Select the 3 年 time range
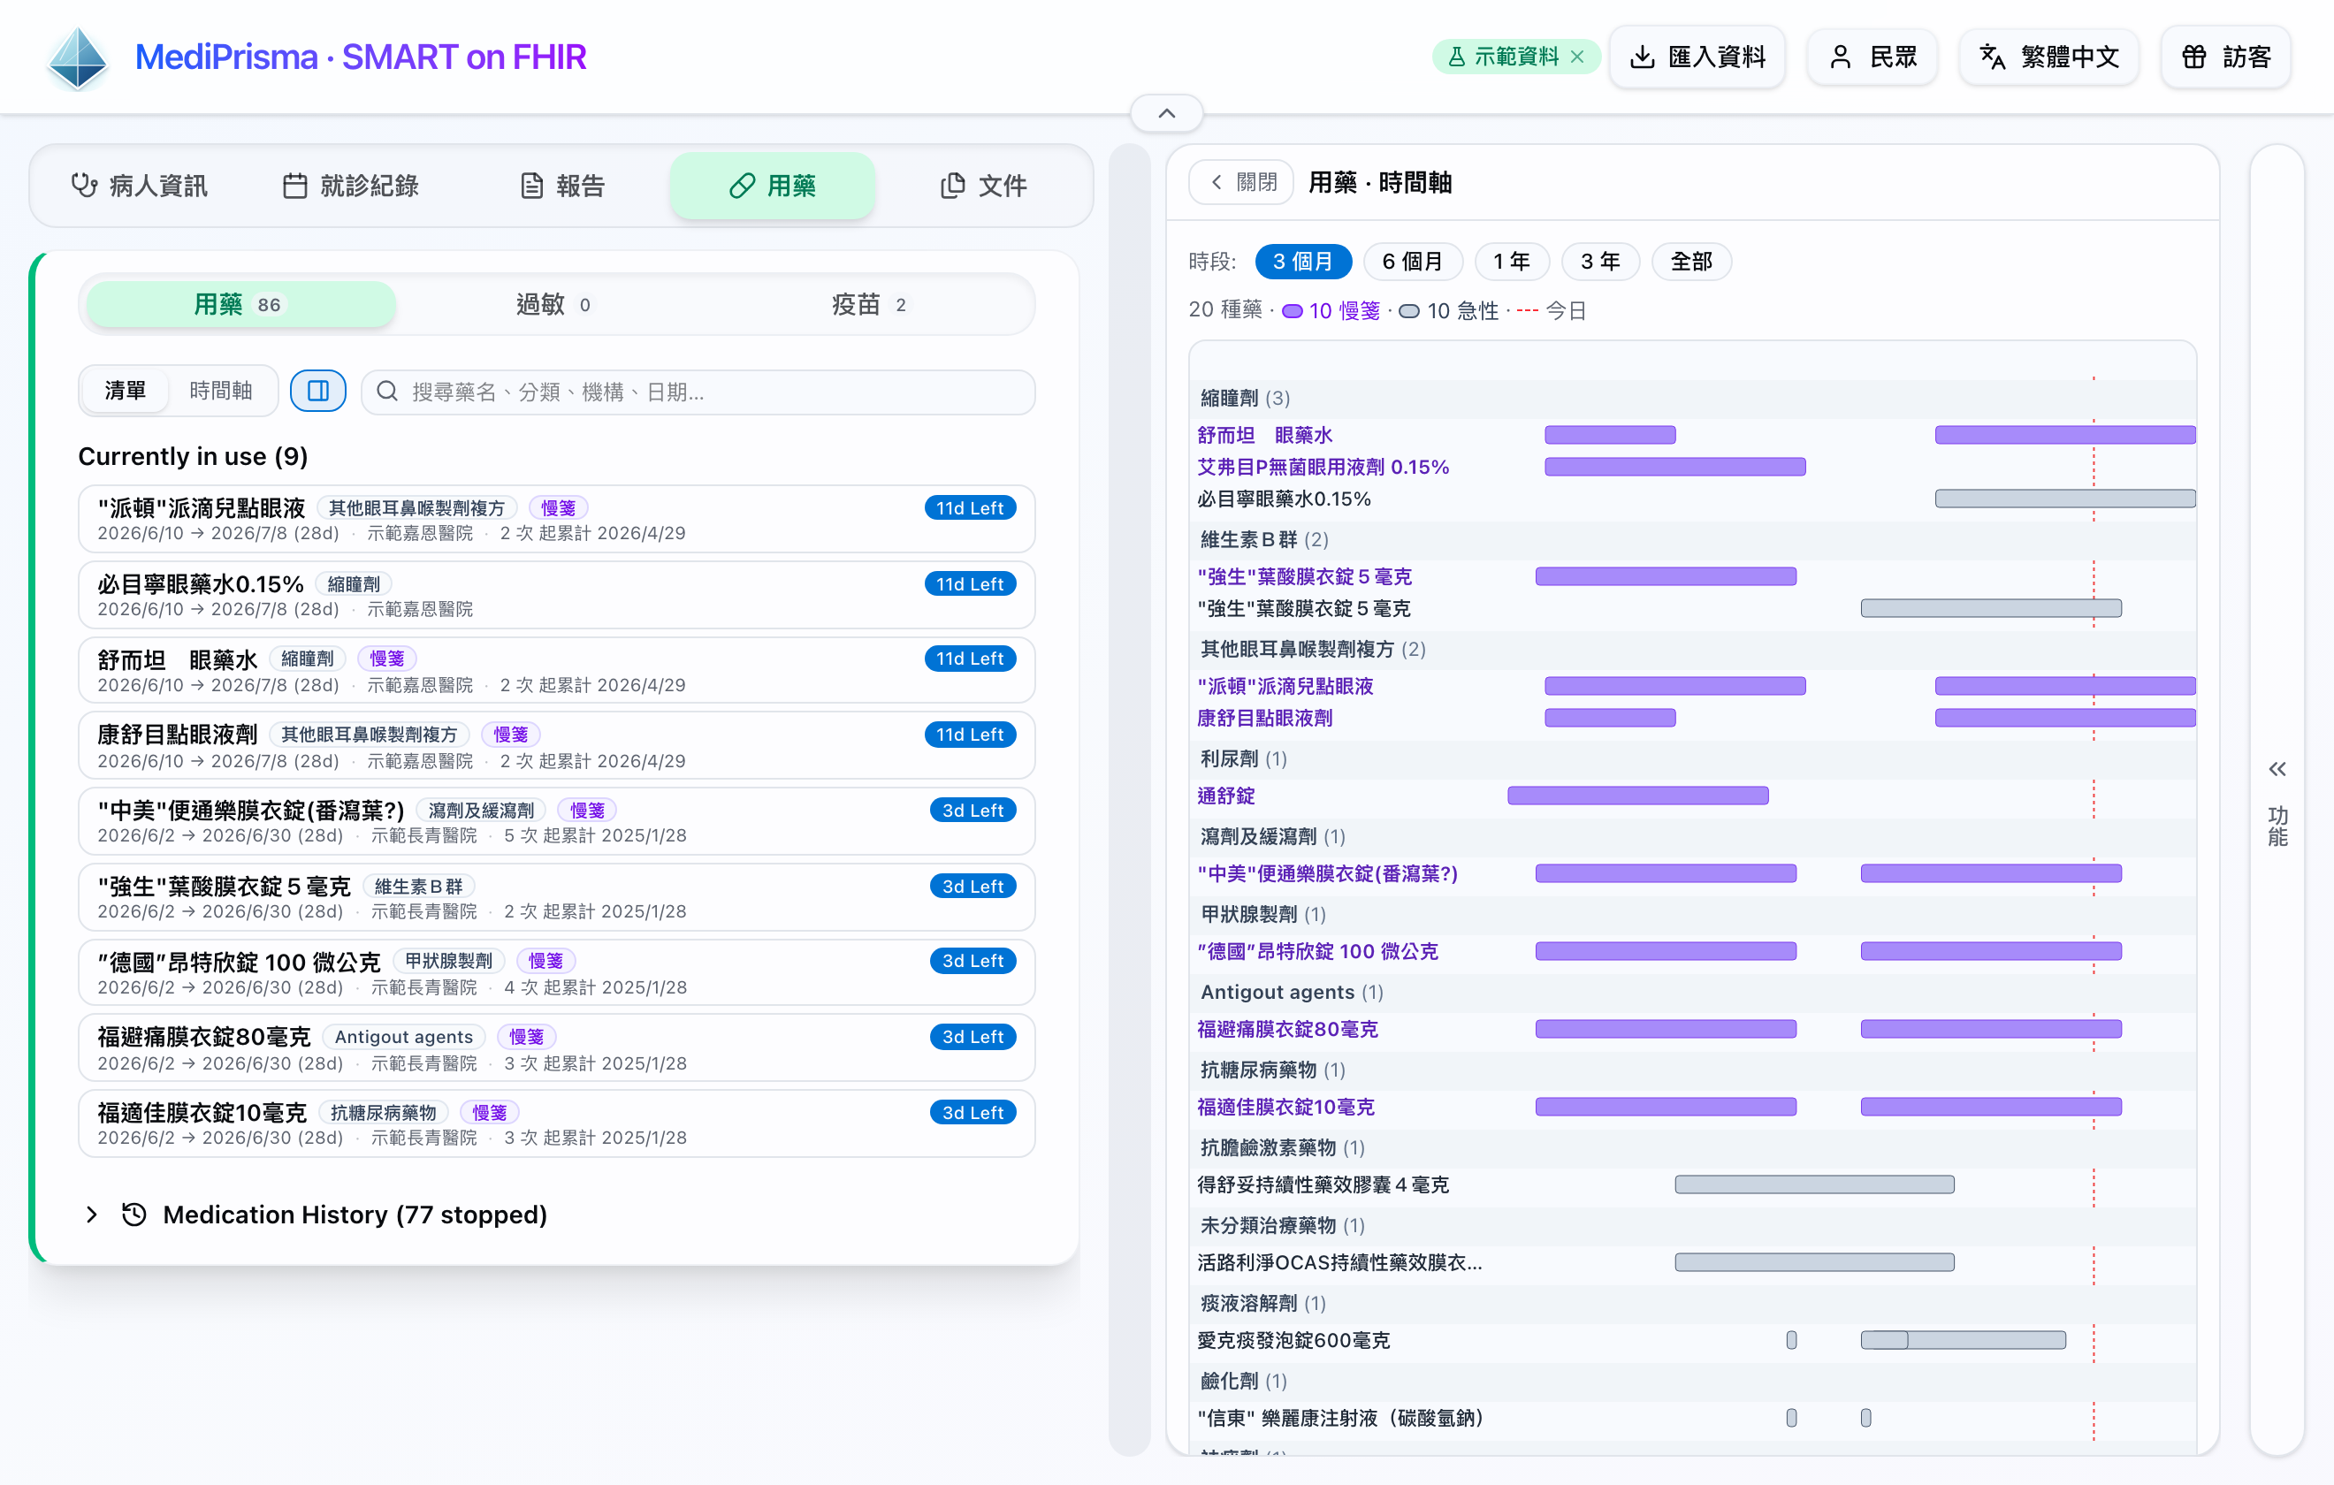 click(x=1600, y=262)
